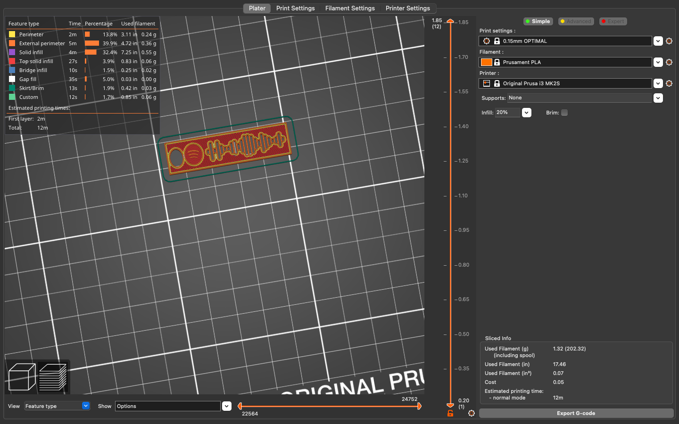679x424 pixels.
Task: Toggle Top solid infill visibility in legend
Action: 12,61
